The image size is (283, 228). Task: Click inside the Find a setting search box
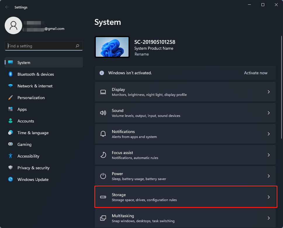41,46
